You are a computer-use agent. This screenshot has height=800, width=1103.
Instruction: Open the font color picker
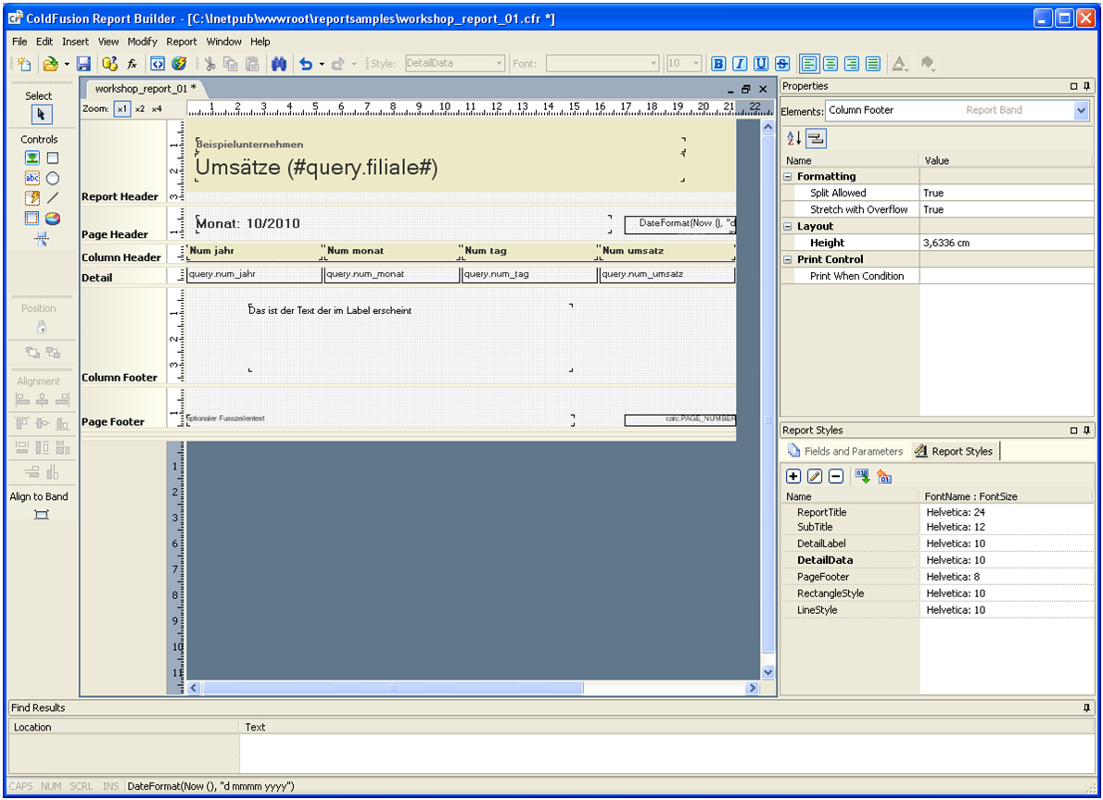pos(900,64)
